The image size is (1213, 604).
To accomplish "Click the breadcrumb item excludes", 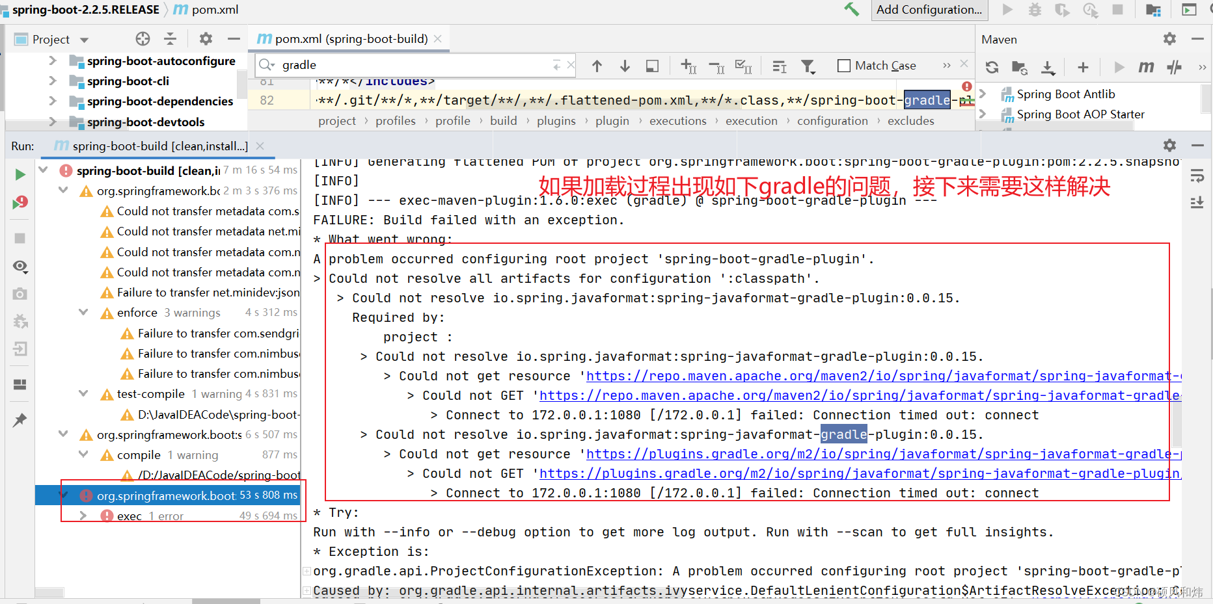I will 910,121.
